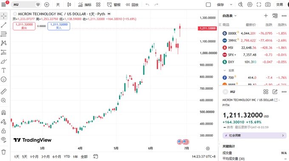
Task: Select the ruler measure tool
Action: (4, 91)
